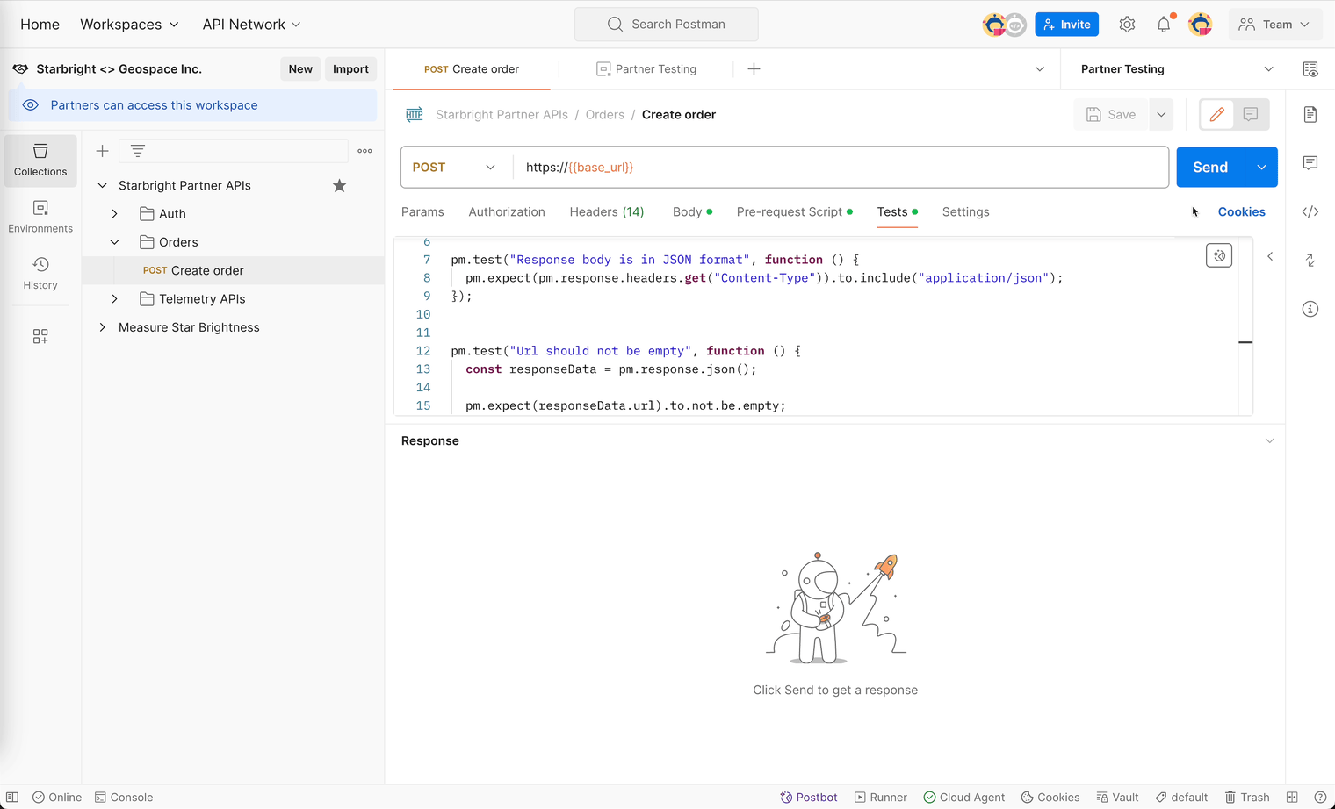
Task: Enable edit mode with the pencil toggle
Action: 1216,114
